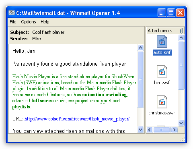Open the eolsoft flash_movie_player URL link
This screenshot has width=193, height=149.
click(x=77, y=119)
